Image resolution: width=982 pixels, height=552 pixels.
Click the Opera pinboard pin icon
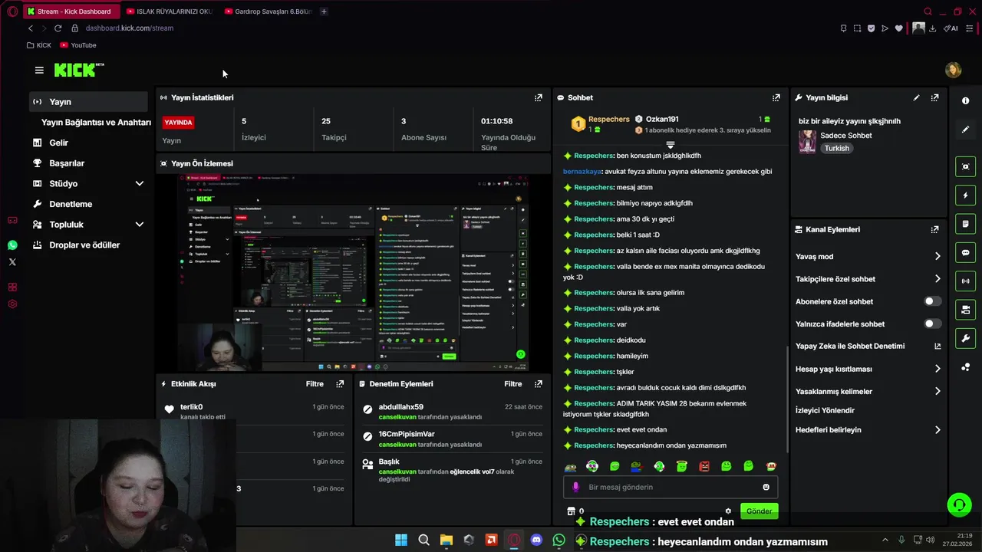tap(843, 28)
